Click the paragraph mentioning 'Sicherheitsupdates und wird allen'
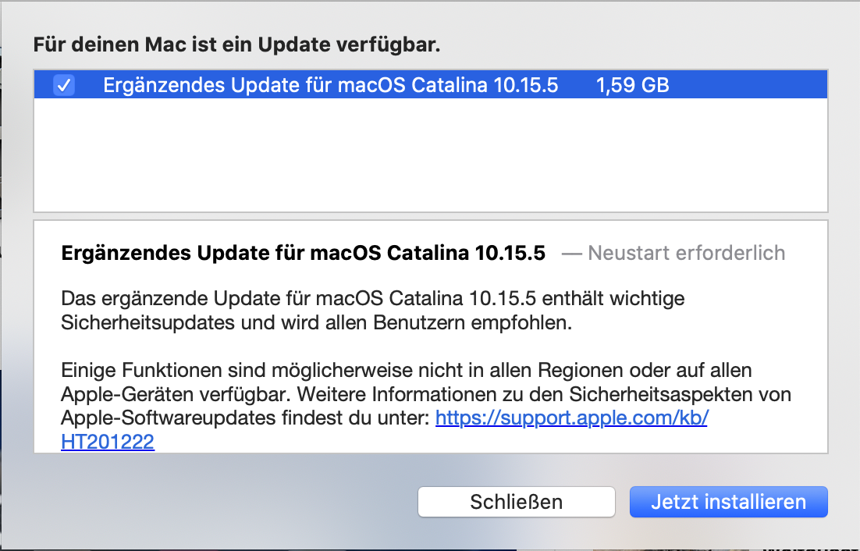 [x=316, y=323]
